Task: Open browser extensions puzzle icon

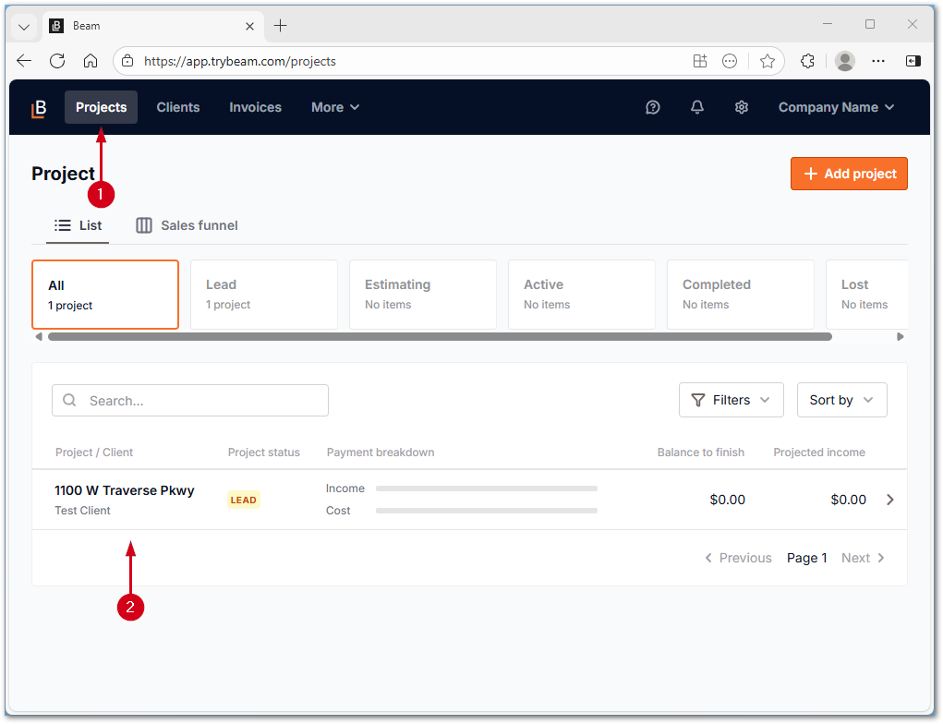Action: (x=807, y=61)
